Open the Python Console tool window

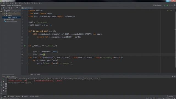pos(34,96)
